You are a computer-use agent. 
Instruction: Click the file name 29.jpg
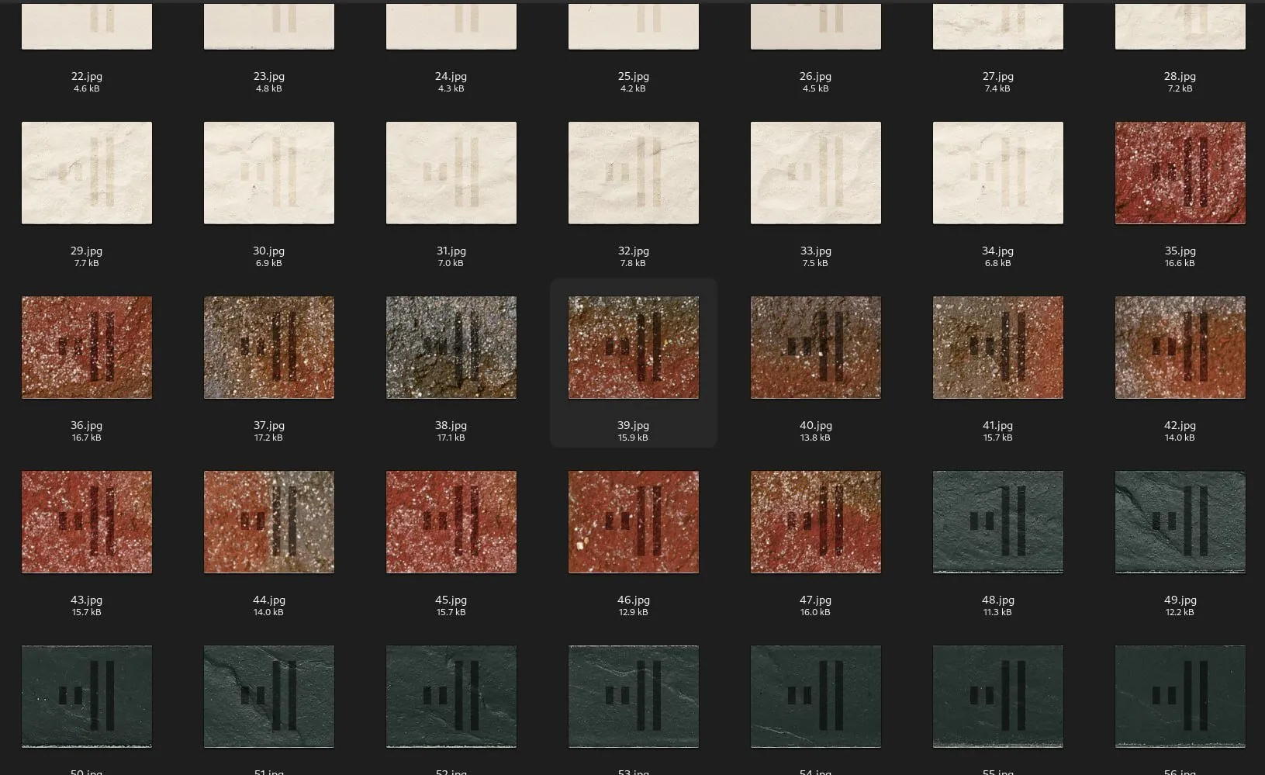click(x=87, y=251)
